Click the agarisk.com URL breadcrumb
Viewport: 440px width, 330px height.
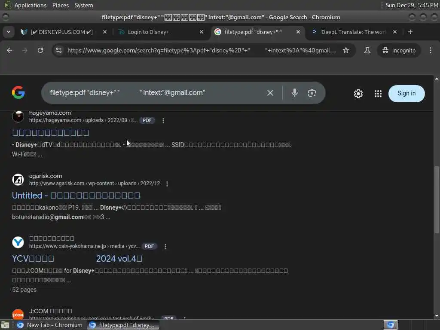click(95, 183)
